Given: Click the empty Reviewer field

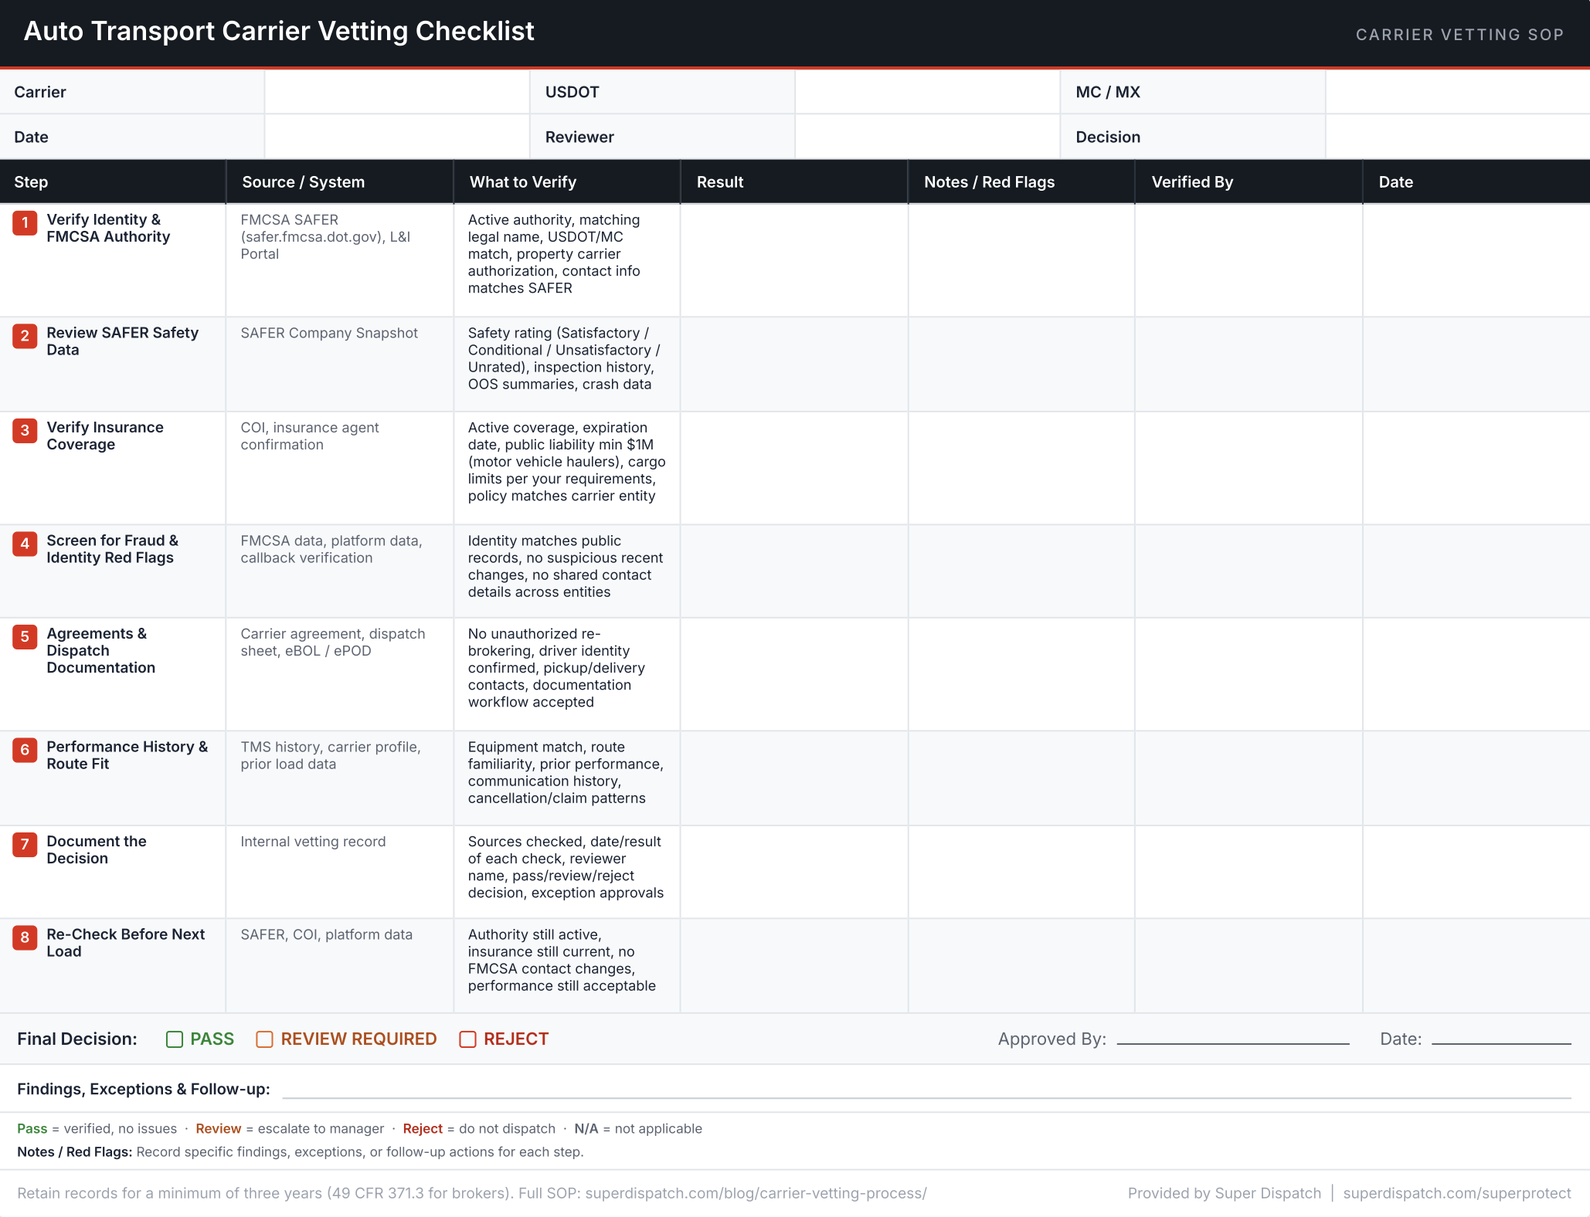Looking at the screenshot, I should pos(927,137).
